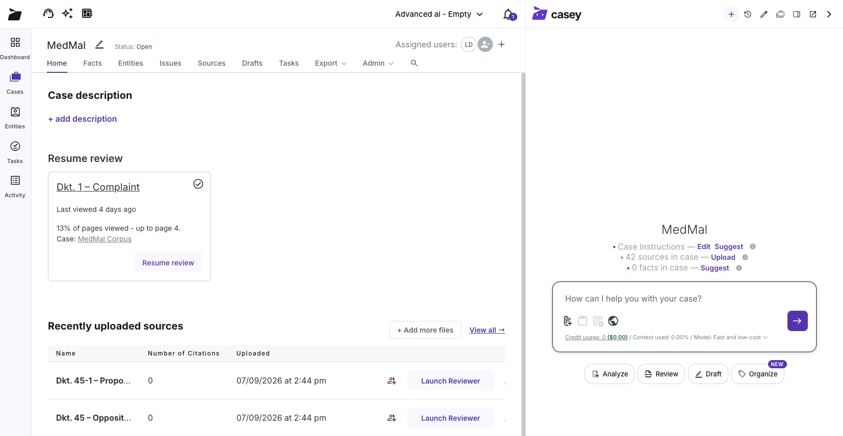Screen dimensions: 843x436
Task: Collapse the Casey panel with chevron arrow
Action: [829, 14]
